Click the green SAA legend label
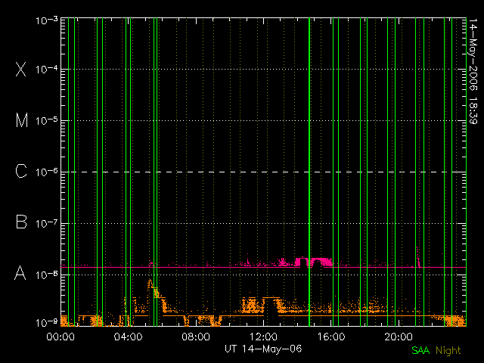Screen dimensions: 484x363 pyautogui.click(x=420, y=351)
